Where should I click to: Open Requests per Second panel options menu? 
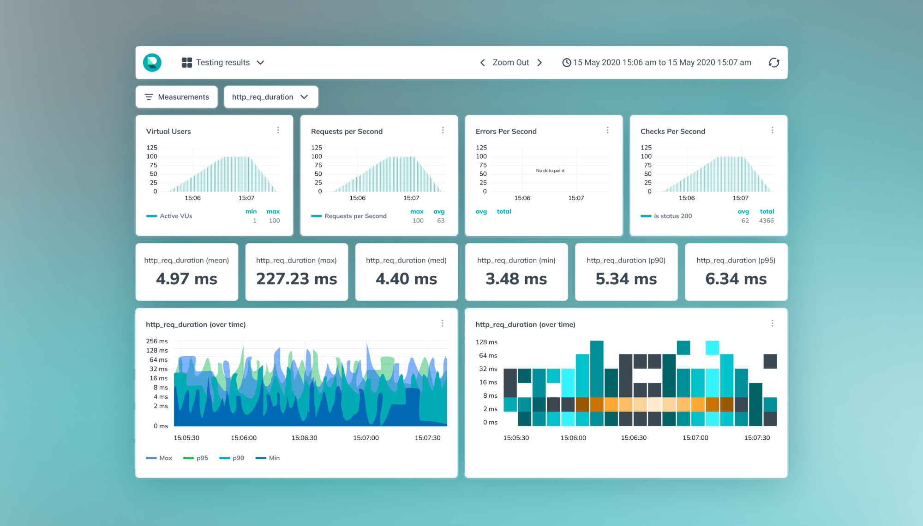443,131
